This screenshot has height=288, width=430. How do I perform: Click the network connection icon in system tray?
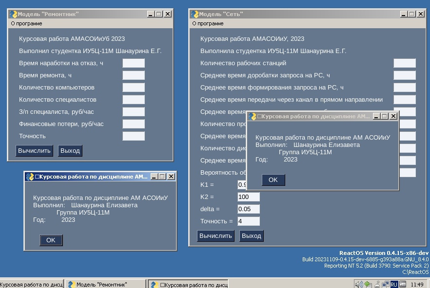click(x=385, y=285)
